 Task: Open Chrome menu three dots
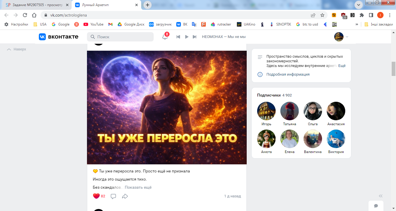(x=390, y=15)
